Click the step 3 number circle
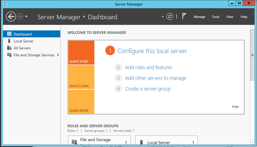Screen dimensions: 257x147 click(x=118, y=78)
